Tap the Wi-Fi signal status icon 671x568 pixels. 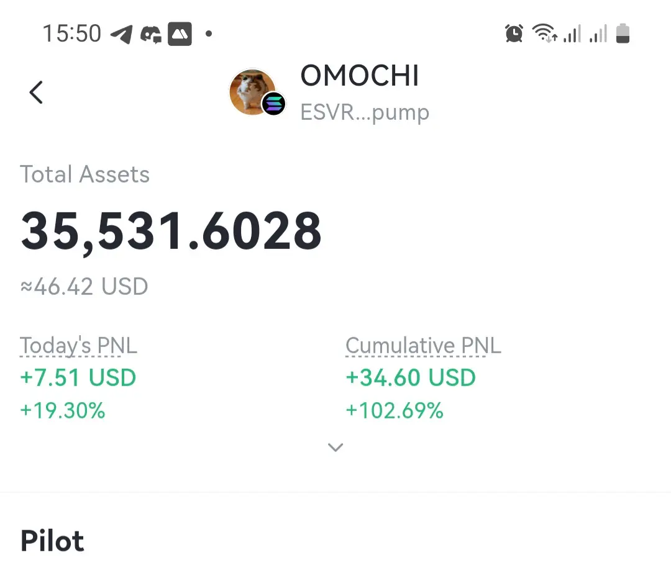(x=544, y=33)
